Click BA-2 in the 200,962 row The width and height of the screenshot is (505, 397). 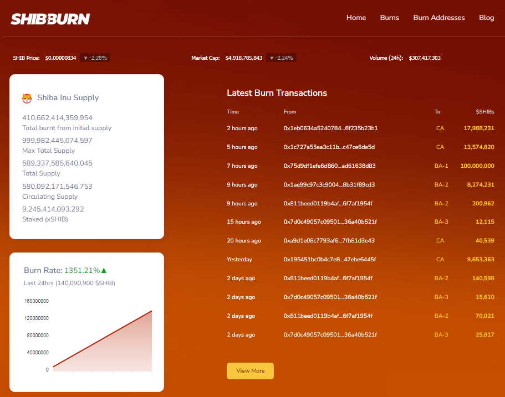tap(441, 203)
